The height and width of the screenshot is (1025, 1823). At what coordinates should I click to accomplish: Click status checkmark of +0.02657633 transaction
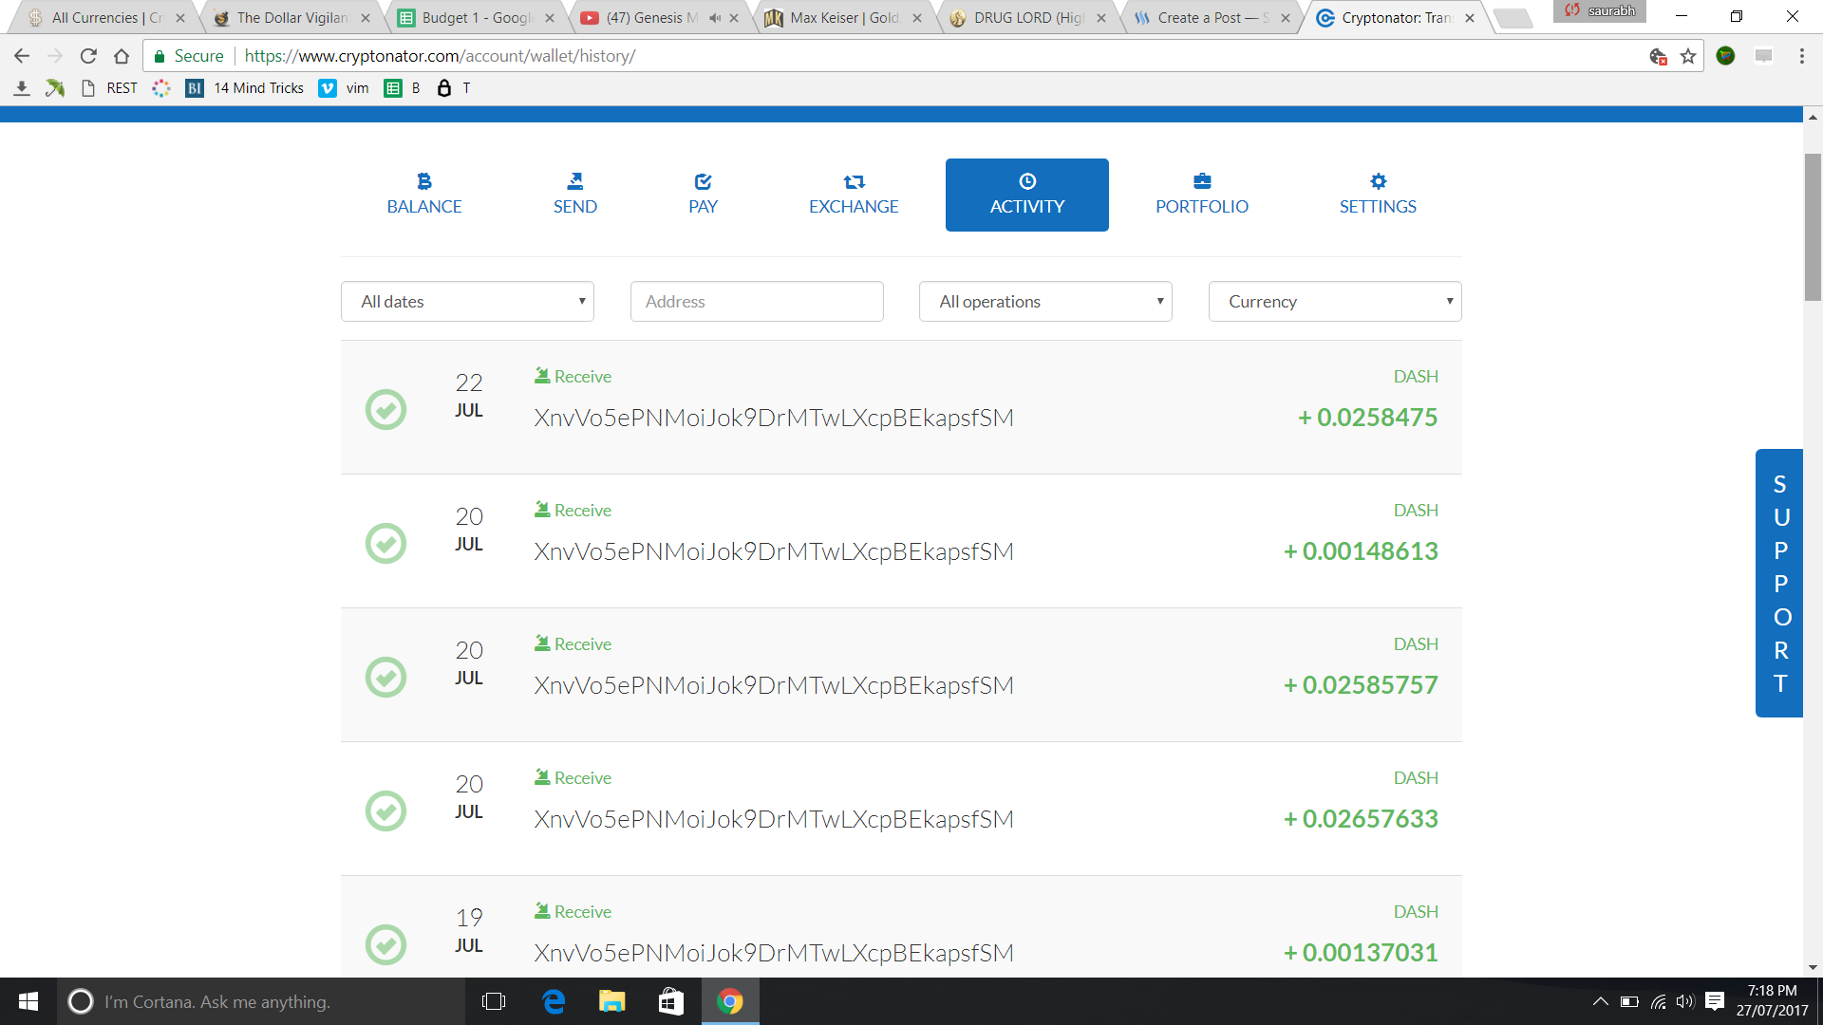(x=385, y=811)
